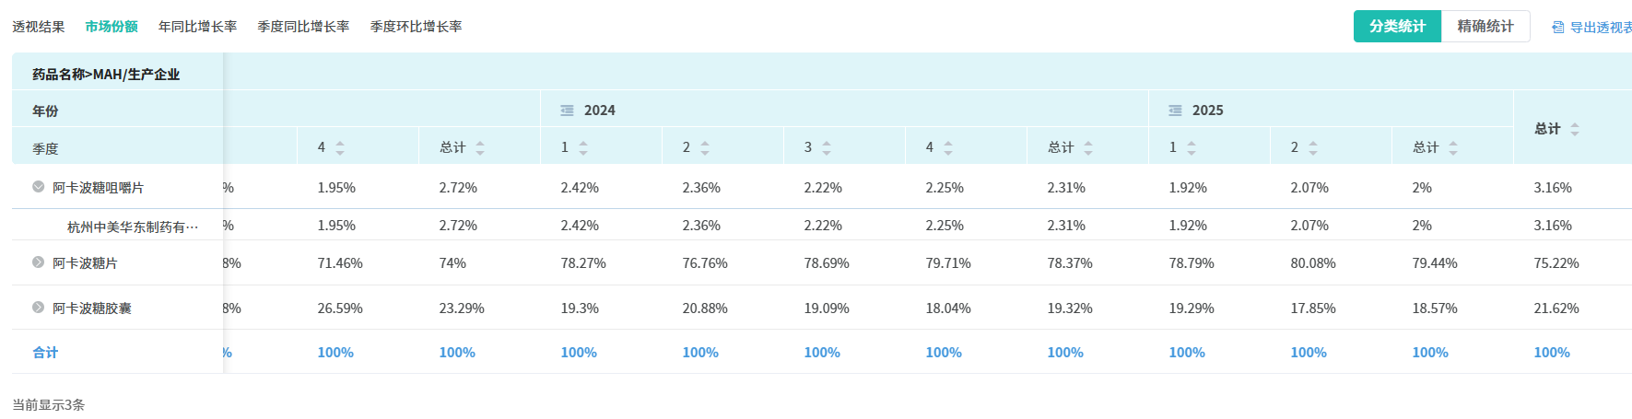Click the 导出透视表 export icon
The height and width of the screenshot is (419, 1632).
1558,28
